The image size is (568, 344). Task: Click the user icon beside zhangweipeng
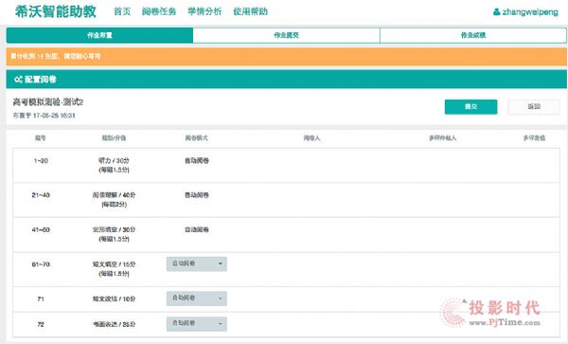click(x=497, y=12)
